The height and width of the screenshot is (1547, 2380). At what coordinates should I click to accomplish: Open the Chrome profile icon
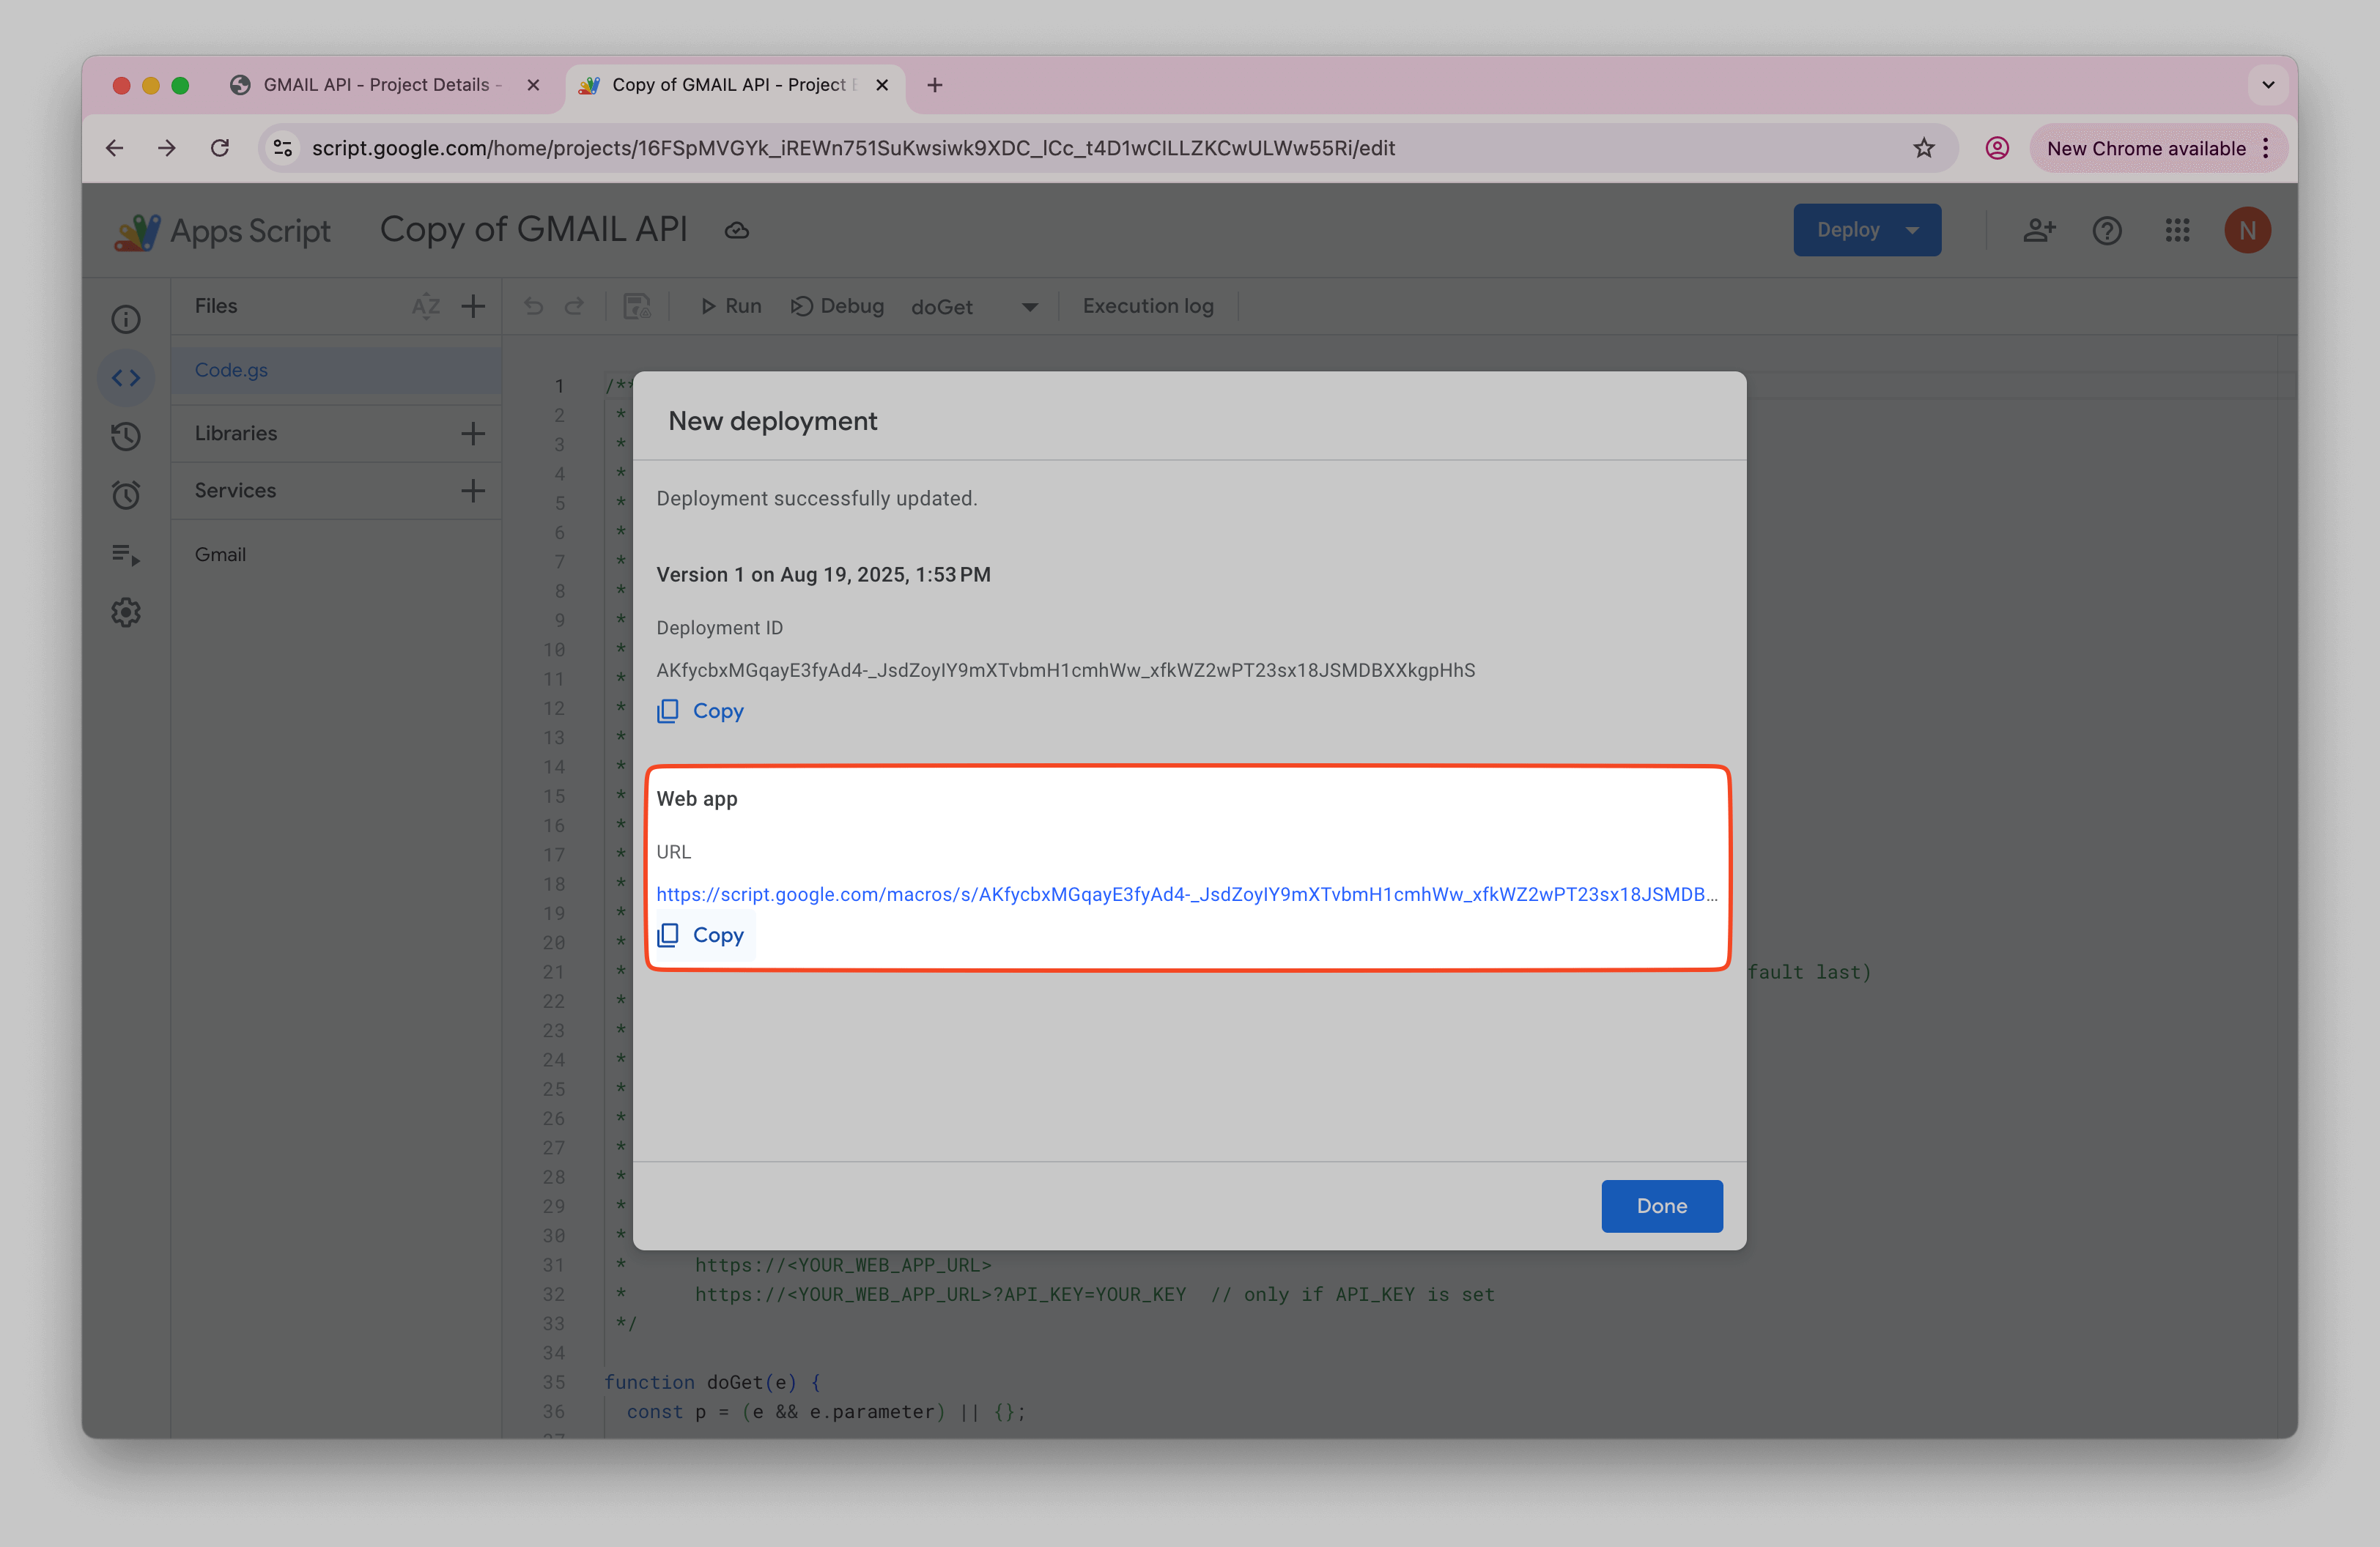(x=1996, y=148)
